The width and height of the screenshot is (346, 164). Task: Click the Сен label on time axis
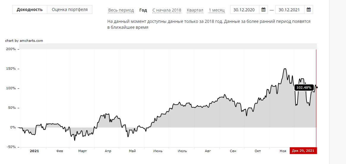pyautogui.click(x=233, y=151)
